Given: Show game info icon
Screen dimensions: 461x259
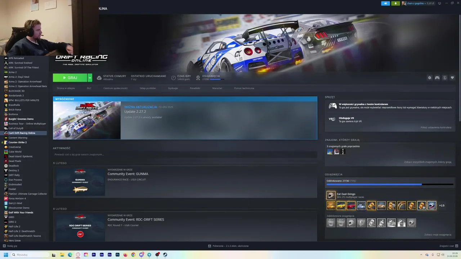Looking at the screenshot, I should coord(445,78).
